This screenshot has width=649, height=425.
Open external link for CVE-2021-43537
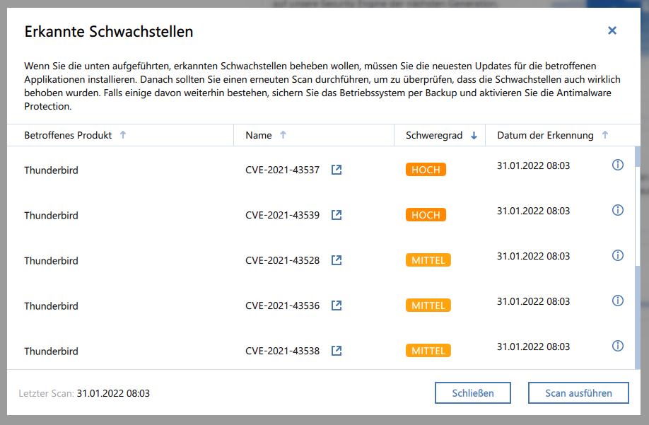coord(337,170)
